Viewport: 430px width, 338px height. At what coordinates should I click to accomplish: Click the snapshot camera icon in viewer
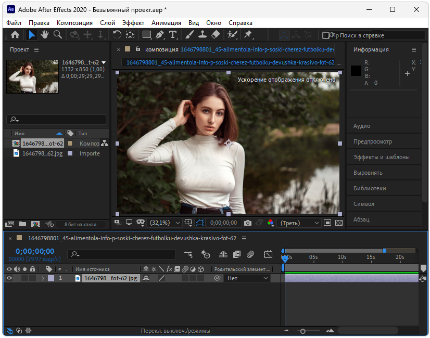[x=248, y=223]
